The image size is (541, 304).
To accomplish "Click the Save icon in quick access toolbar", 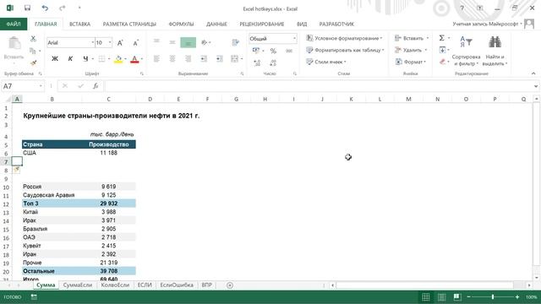I will [27, 8].
